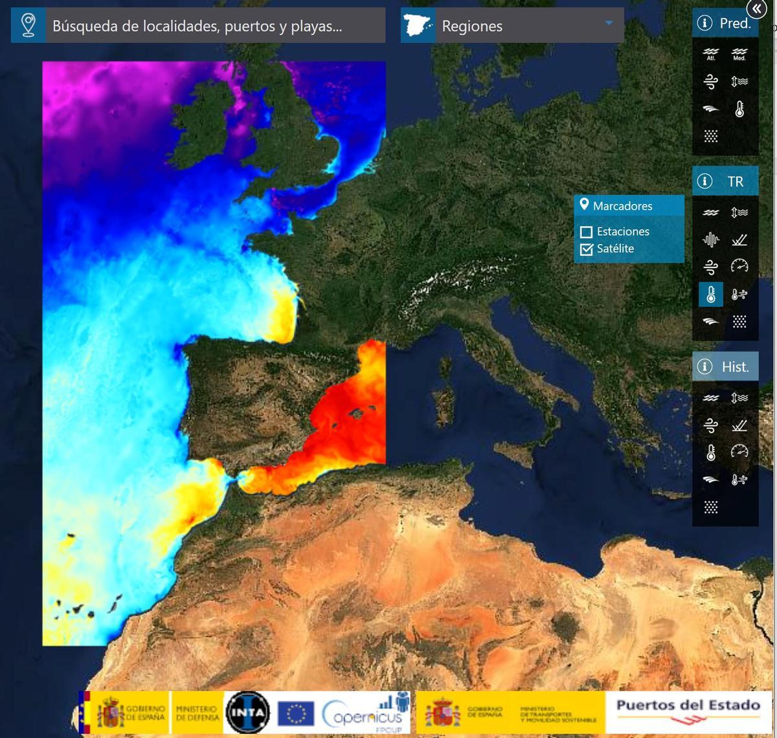This screenshot has width=777, height=738.
Task: Select the grid points icon in Hist panel
Action: [x=710, y=507]
